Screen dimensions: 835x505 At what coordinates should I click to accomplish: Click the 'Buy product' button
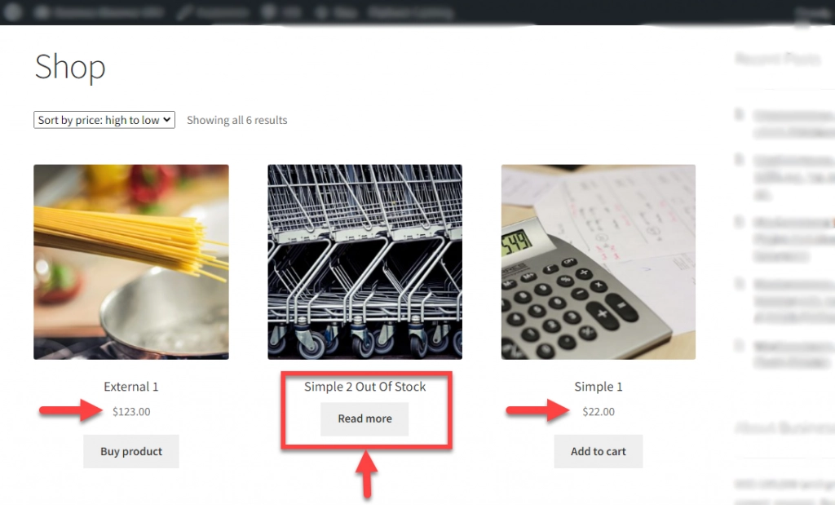pos(131,451)
